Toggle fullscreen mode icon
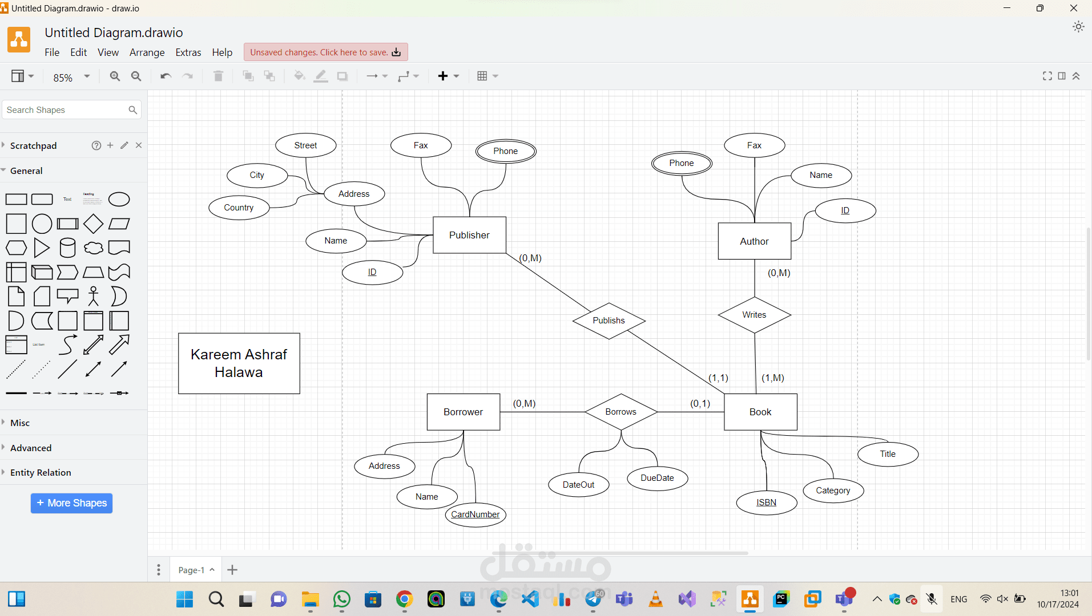The width and height of the screenshot is (1092, 616). (1047, 76)
